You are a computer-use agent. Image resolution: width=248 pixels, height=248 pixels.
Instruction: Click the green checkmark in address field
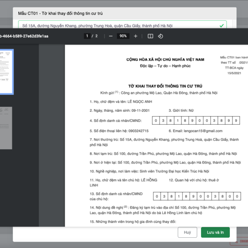point(221,26)
